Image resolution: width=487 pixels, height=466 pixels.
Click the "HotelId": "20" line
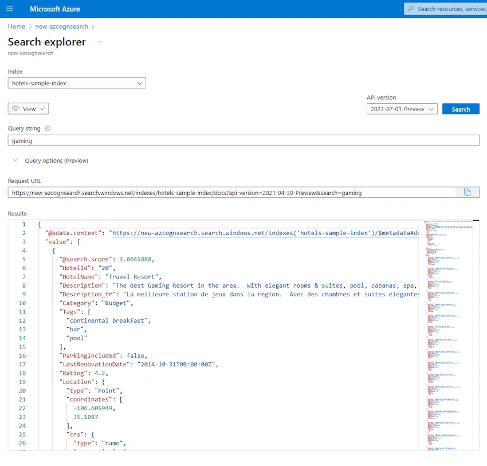pos(87,268)
